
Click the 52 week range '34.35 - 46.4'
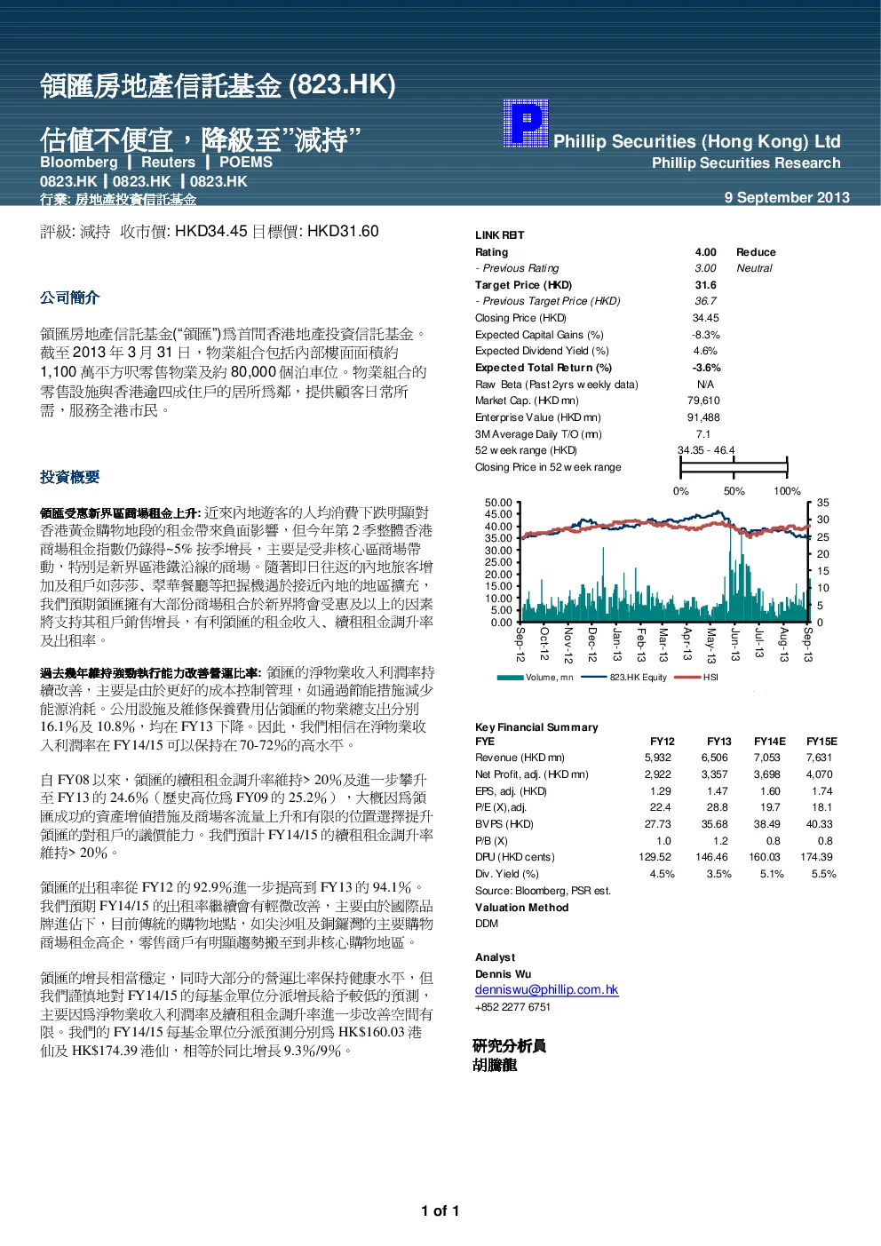pos(706,450)
